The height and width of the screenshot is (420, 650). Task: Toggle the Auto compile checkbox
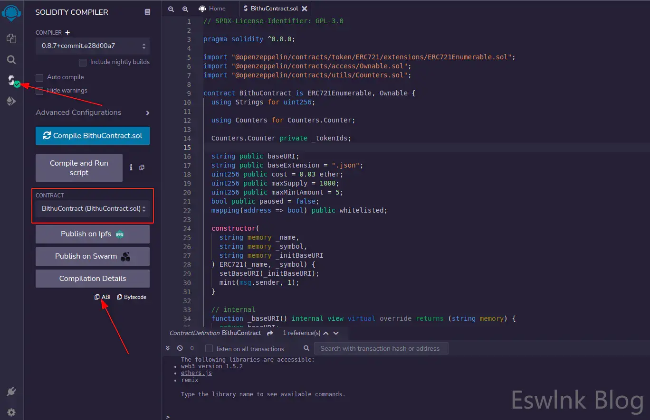point(39,77)
